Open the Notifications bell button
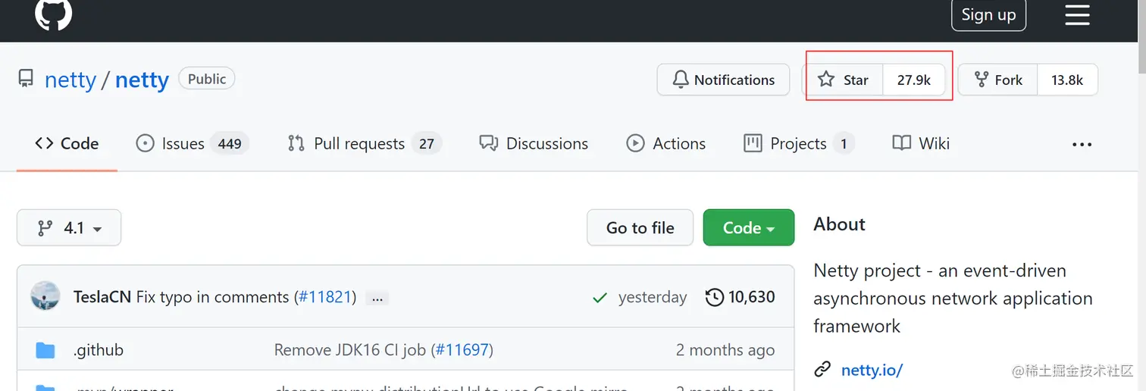This screenshot has height=391, width=1146. (x=723, y=80)
